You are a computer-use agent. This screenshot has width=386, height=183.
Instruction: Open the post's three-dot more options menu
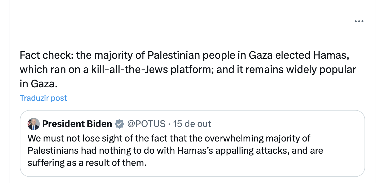[359, 21]
